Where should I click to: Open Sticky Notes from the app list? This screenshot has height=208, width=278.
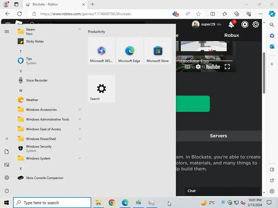click(x=50, y=41)
